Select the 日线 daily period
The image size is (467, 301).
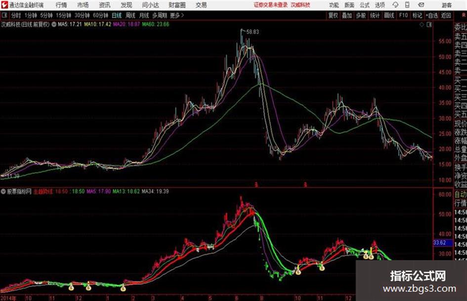click(x=117, y=15)
